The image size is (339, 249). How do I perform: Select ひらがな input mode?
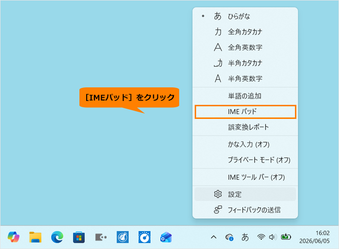click(245, 16)
